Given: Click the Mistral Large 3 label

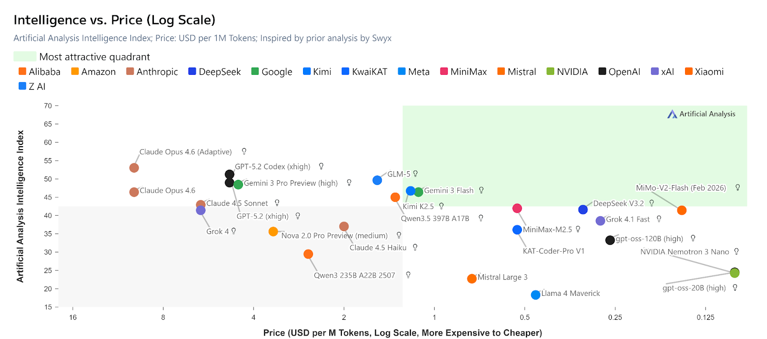Looking at the screenshot, I should 502,277.
